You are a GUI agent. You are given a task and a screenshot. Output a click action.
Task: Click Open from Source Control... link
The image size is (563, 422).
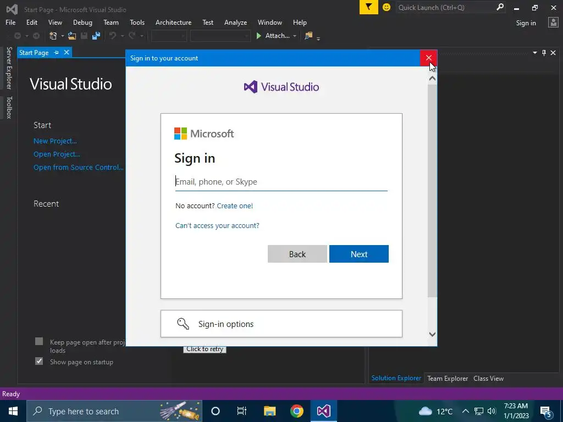pyautogui.click(x=78, y=167)
